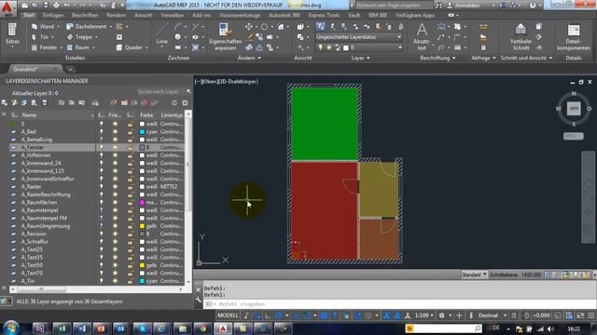Toggle lock for layer A_Text50

(131, 265)
